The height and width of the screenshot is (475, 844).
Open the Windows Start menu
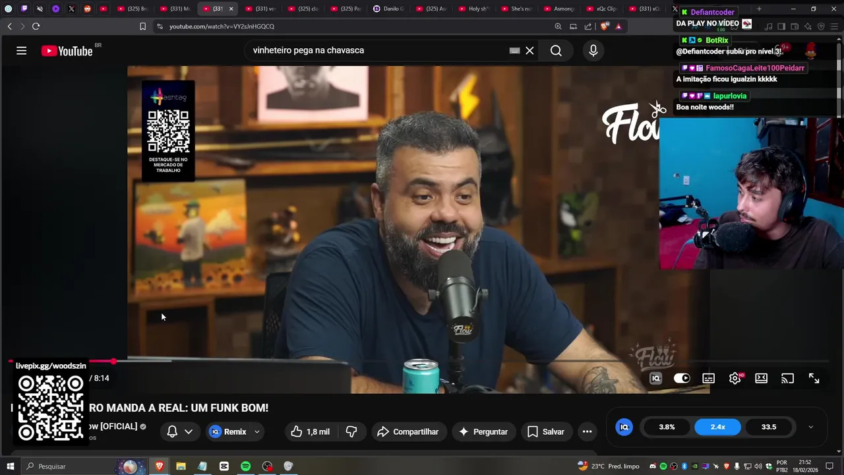[10, 466]
